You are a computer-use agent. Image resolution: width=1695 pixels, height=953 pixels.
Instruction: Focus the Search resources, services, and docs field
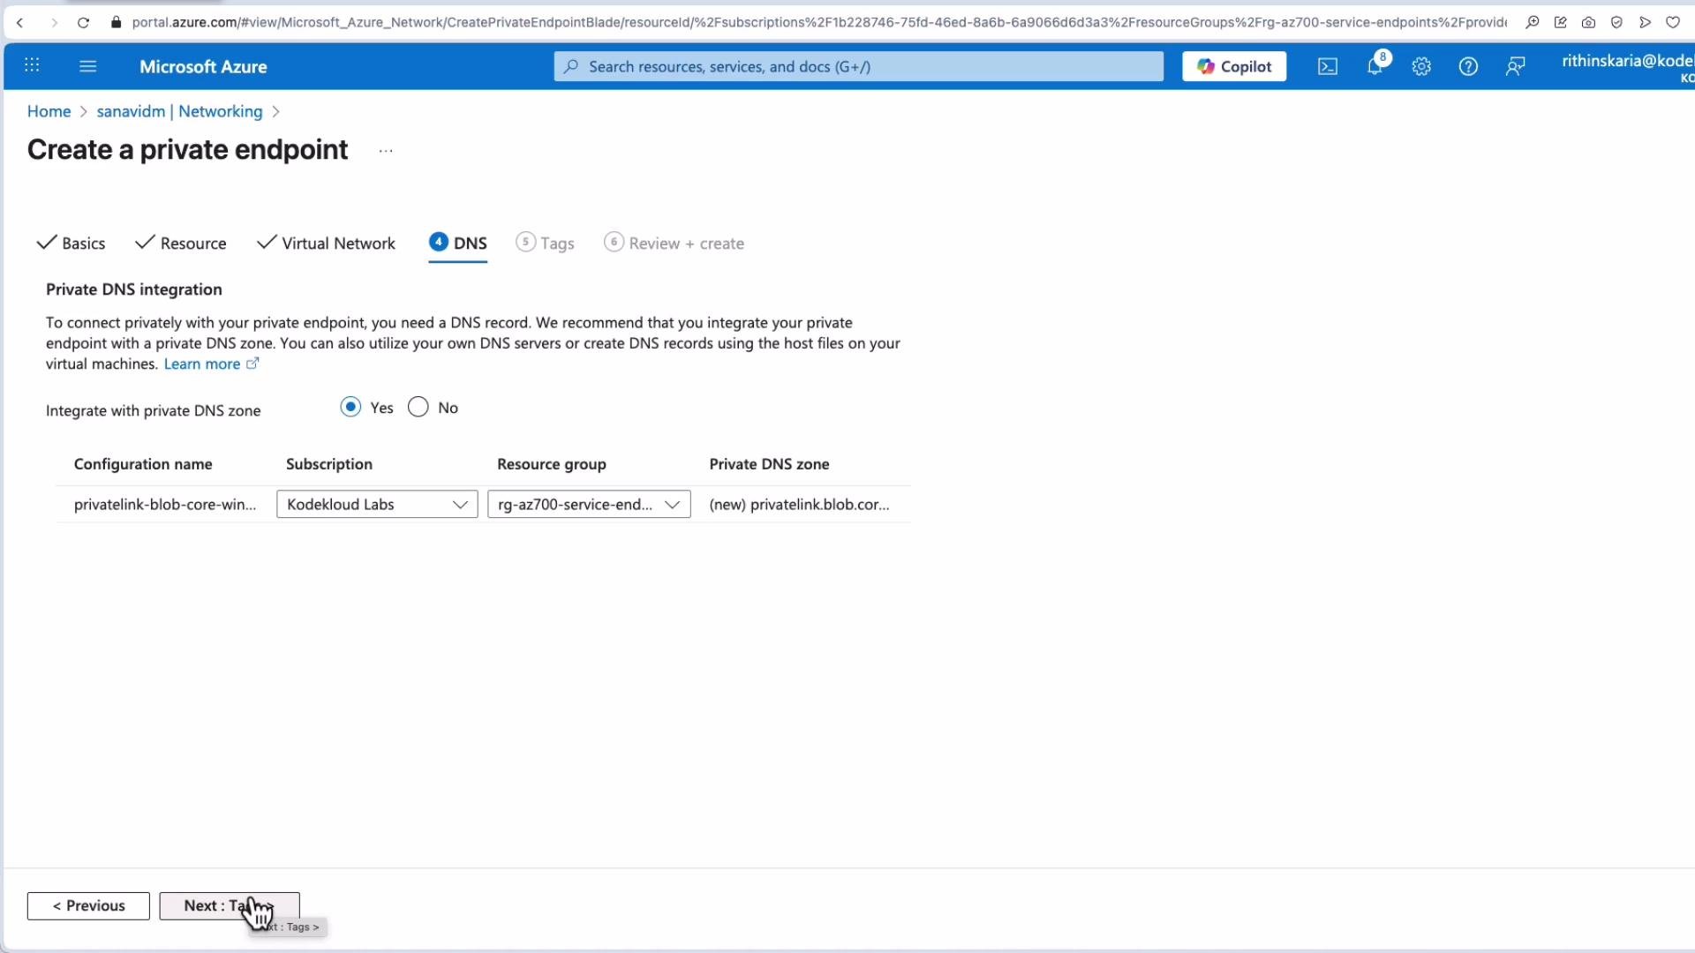coord(858,66)
